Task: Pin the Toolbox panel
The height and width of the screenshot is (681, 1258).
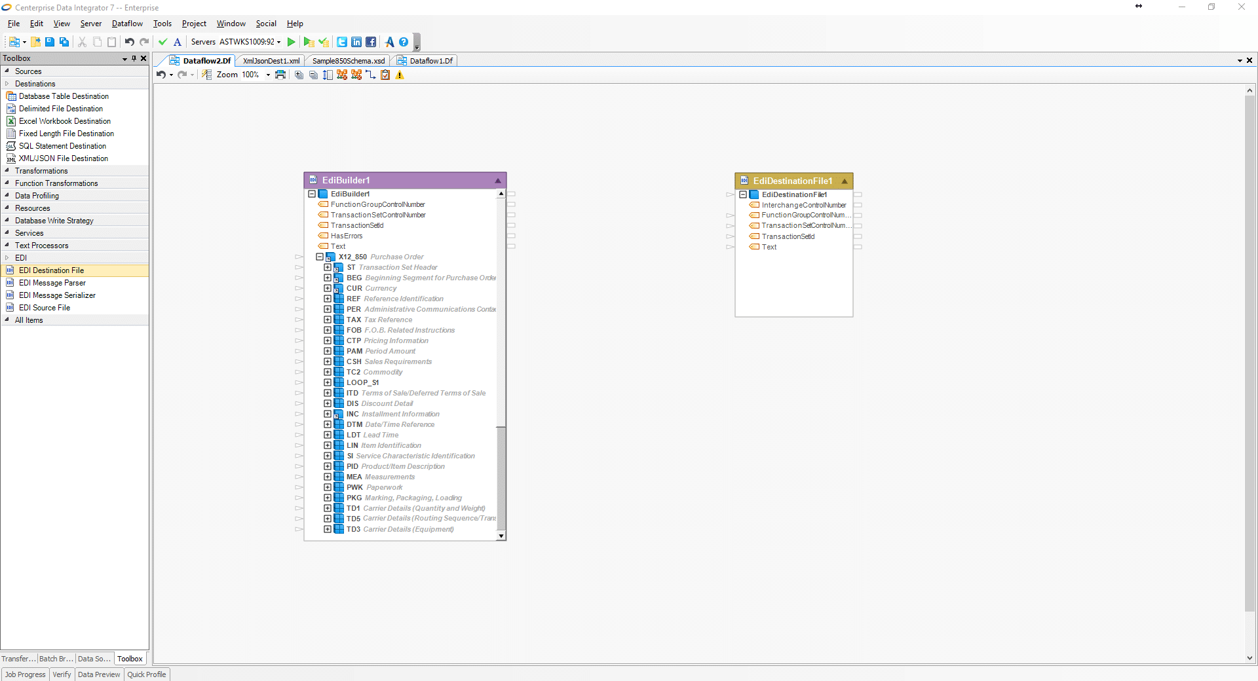Action: (x=134, y=58)
